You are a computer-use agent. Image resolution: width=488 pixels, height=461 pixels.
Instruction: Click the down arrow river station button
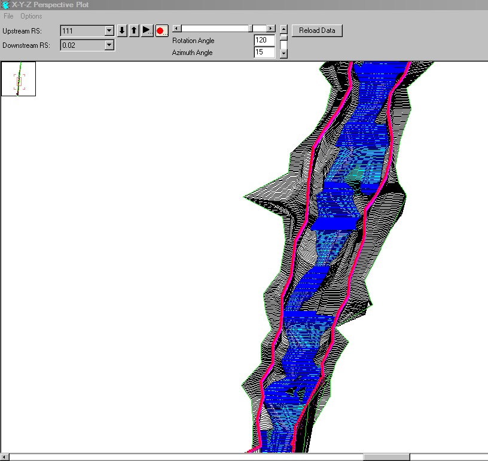coord(122,30)
